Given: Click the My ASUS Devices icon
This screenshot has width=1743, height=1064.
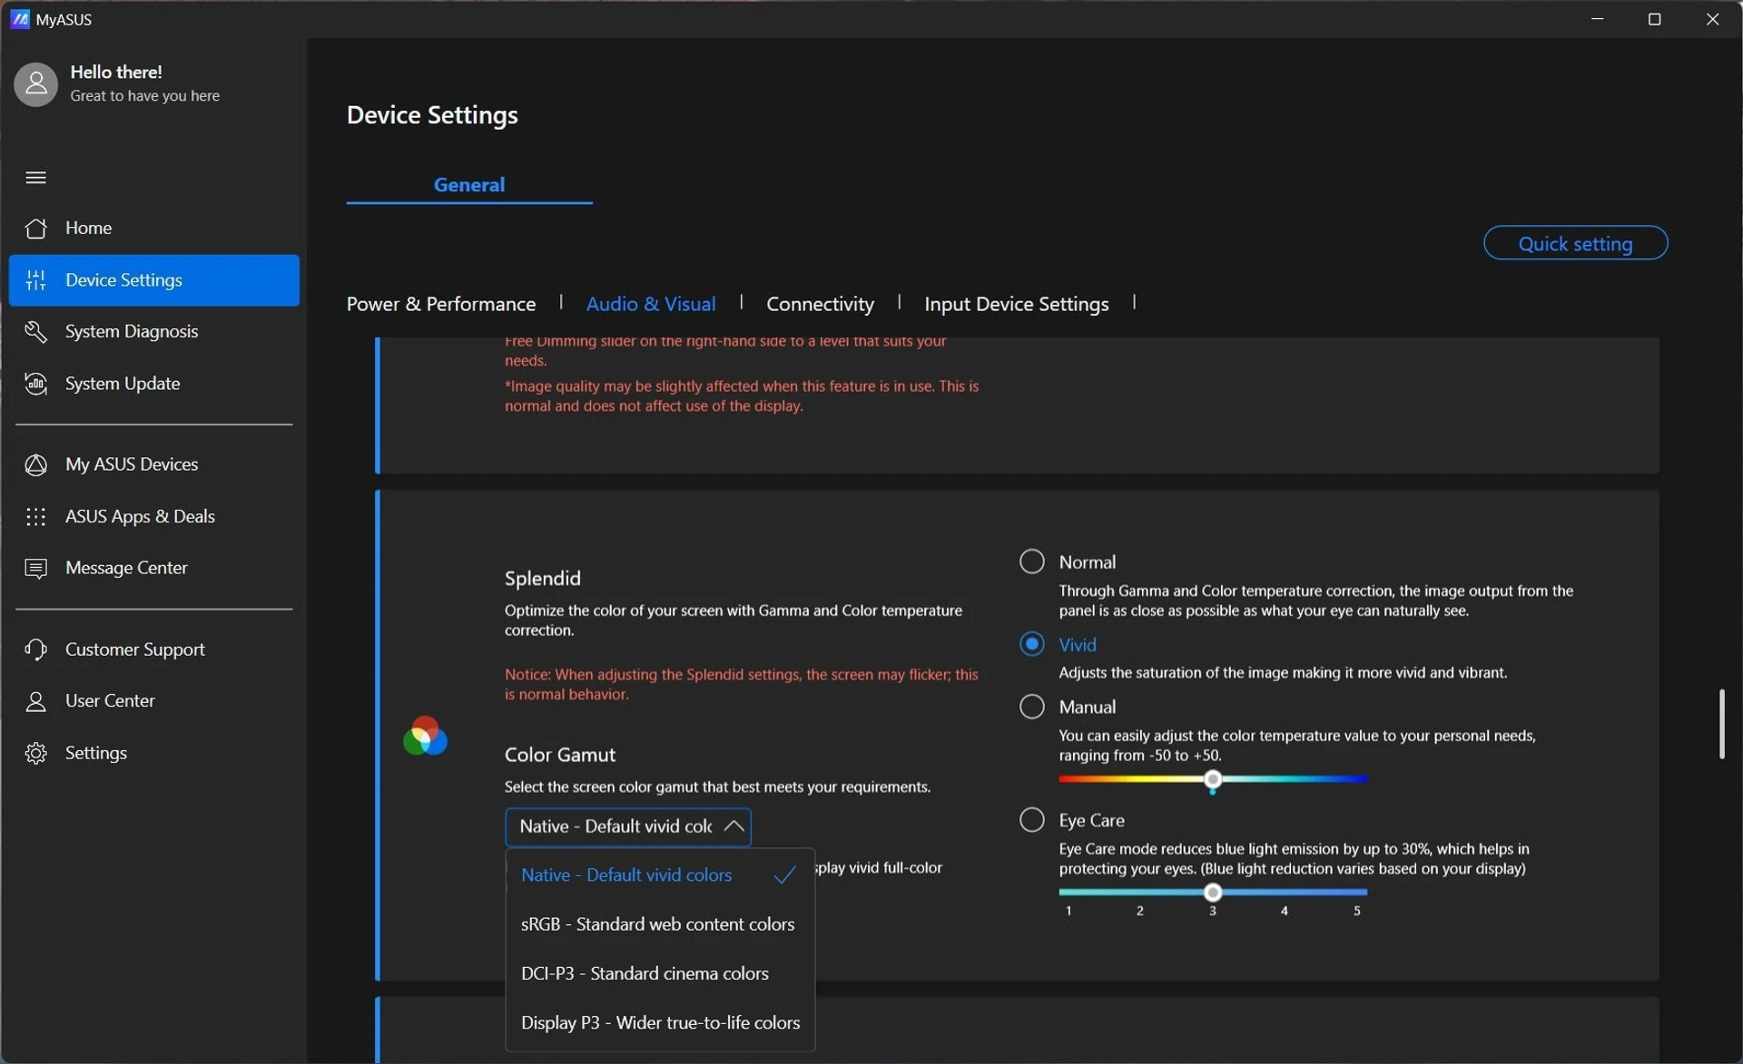Looking at the screenshot, I should pos(36,464).
